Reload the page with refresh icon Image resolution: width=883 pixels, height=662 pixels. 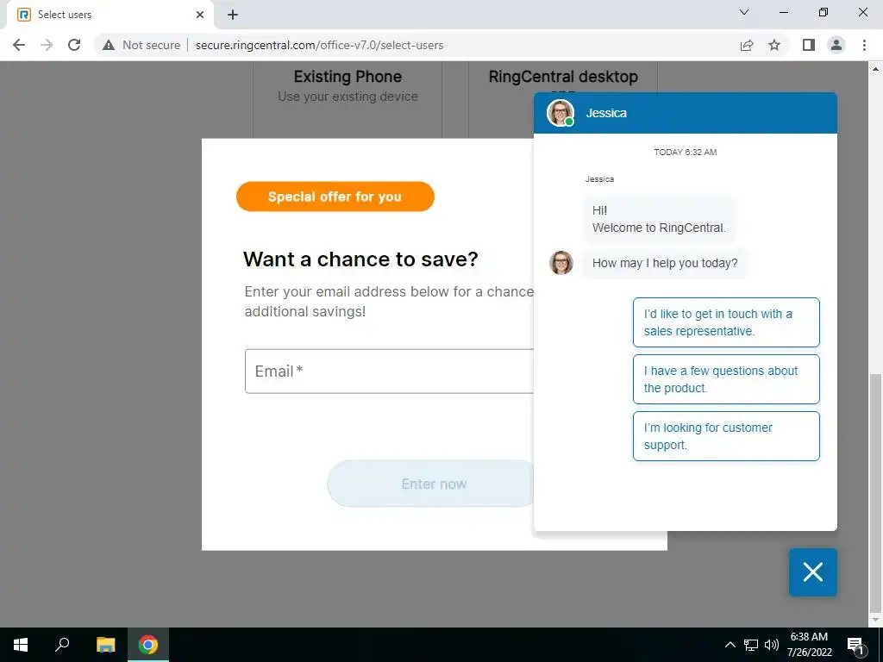pos(74,45)
